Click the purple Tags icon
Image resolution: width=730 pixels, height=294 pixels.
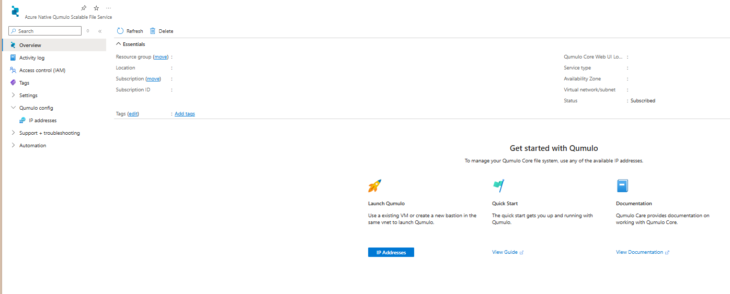pos(13,83)
